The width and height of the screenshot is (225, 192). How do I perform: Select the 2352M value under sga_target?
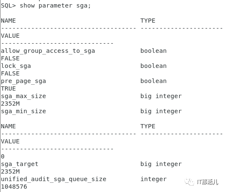pos(10,171)
